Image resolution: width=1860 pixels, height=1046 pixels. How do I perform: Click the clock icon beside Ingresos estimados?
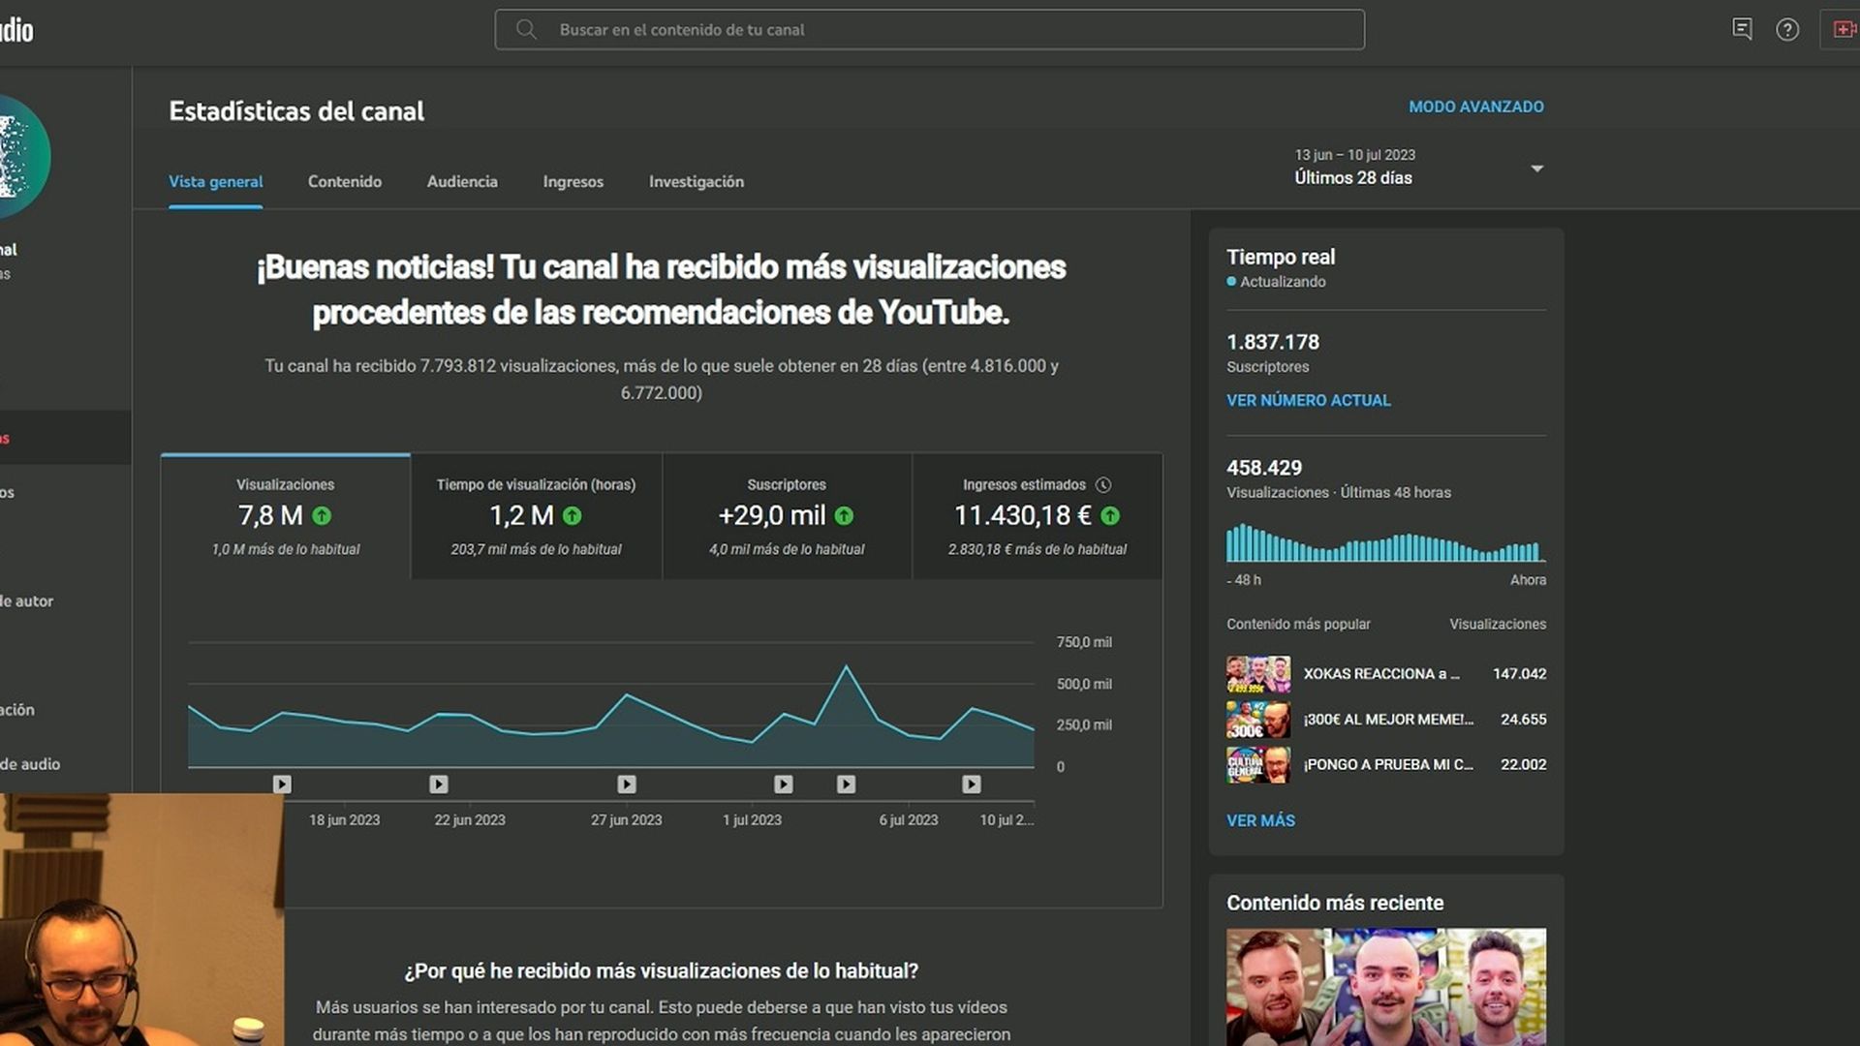[1102, 484]
